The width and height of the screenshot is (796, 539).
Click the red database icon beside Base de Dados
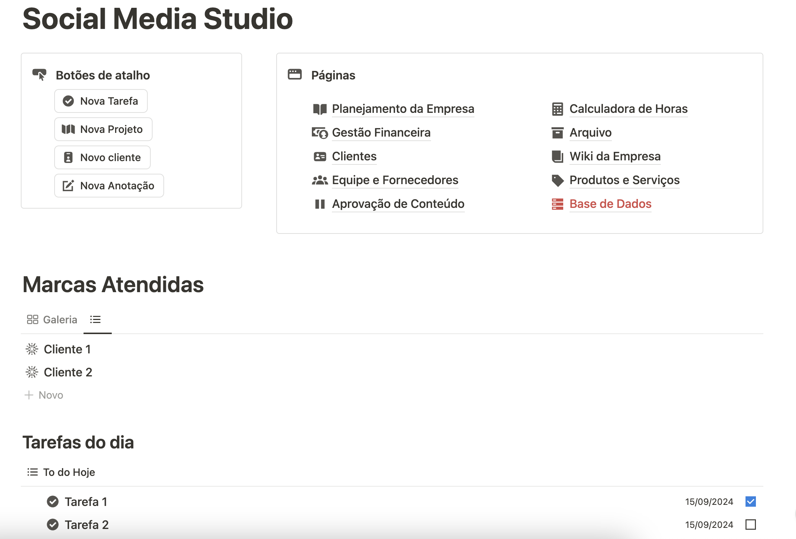point(557,204)
